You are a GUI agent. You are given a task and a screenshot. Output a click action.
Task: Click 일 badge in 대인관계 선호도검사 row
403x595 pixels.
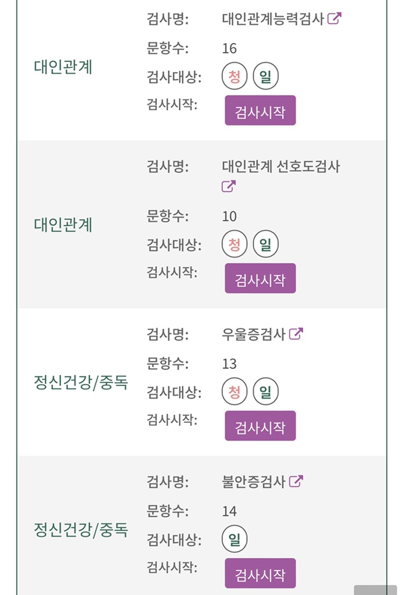click(265, 245)
